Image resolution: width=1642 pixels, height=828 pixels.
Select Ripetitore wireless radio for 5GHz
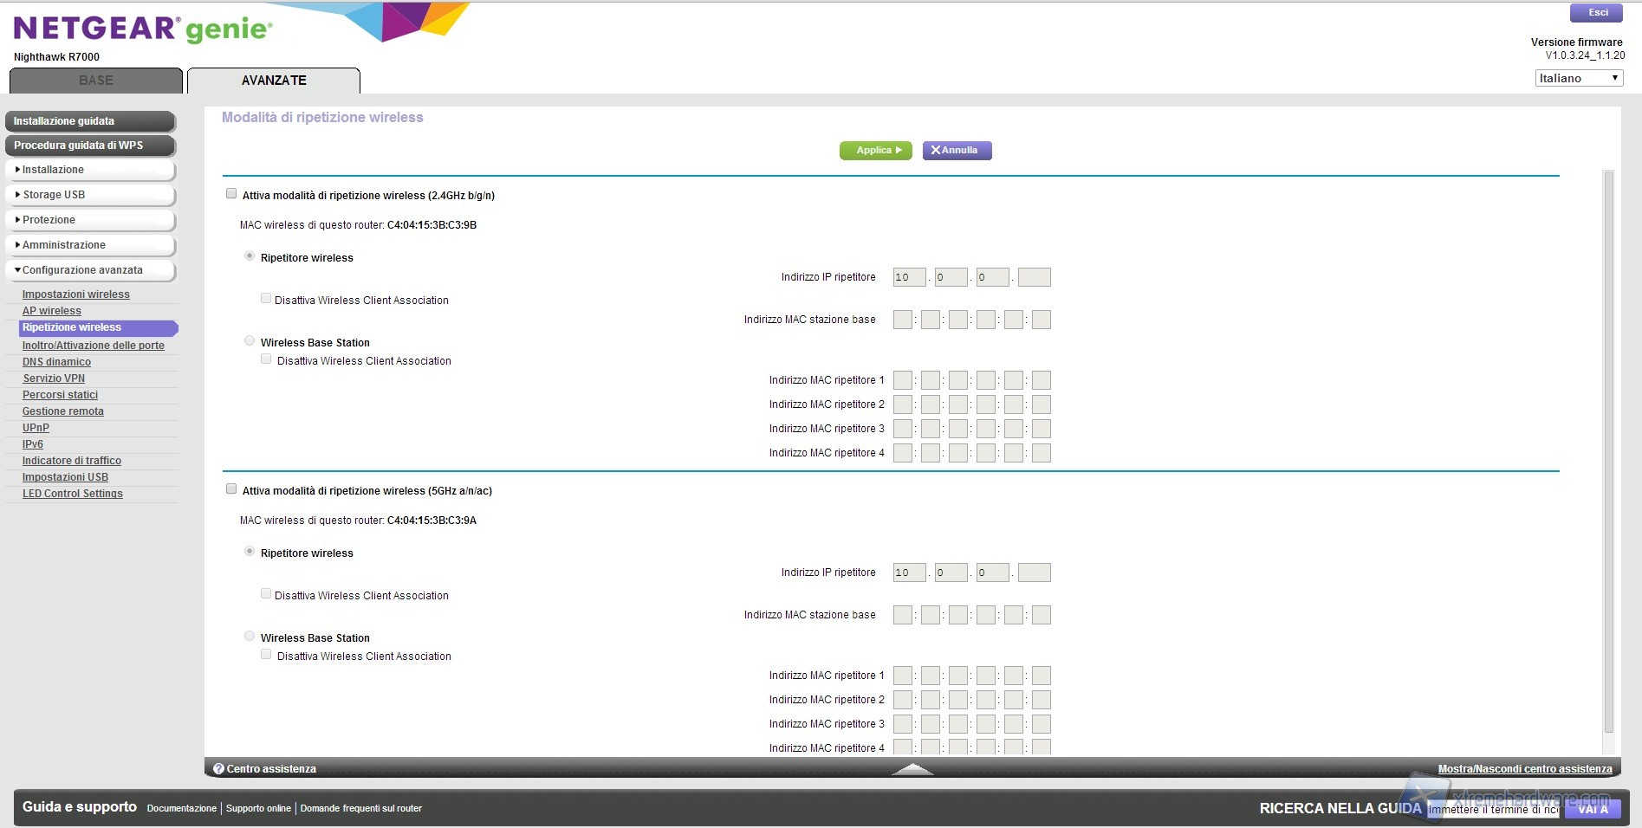point(250,552)
